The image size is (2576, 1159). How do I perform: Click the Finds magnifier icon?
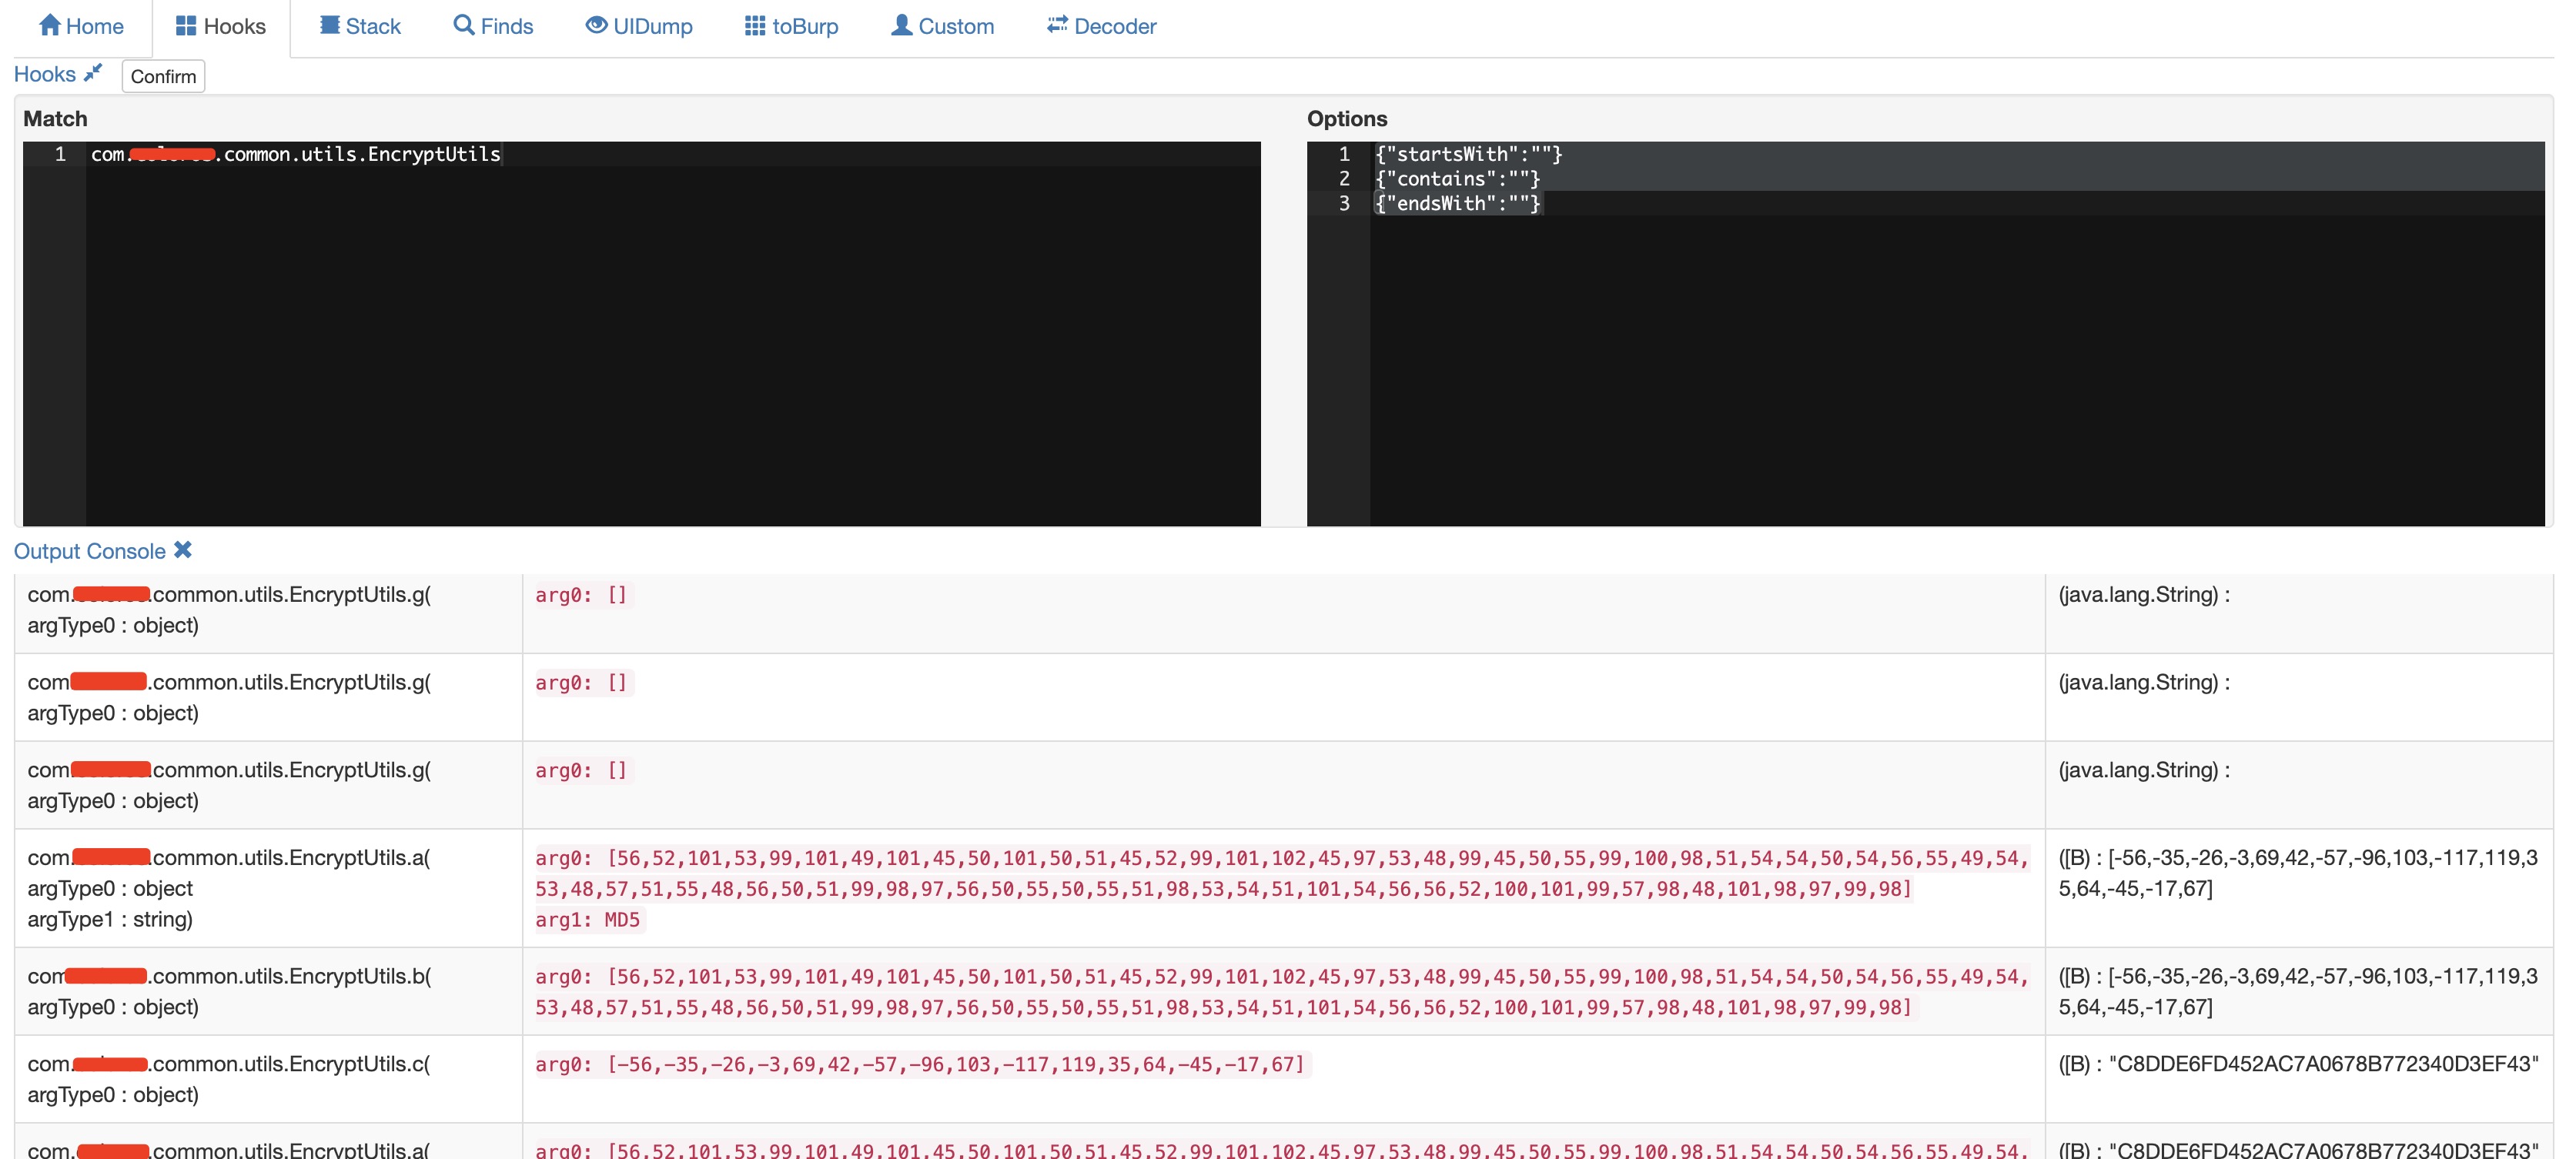point(464,25)
